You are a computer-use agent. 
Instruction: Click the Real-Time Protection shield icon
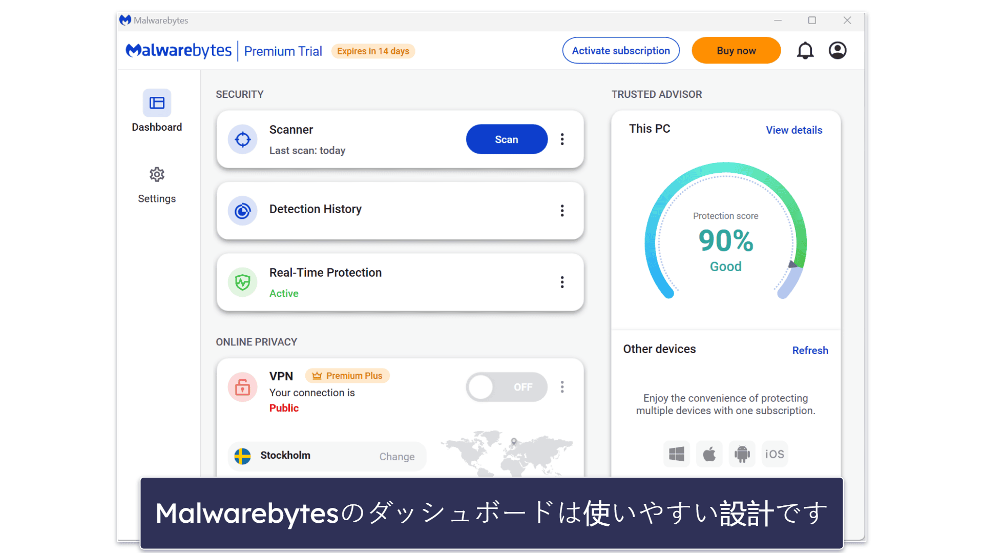click(242, 282)
